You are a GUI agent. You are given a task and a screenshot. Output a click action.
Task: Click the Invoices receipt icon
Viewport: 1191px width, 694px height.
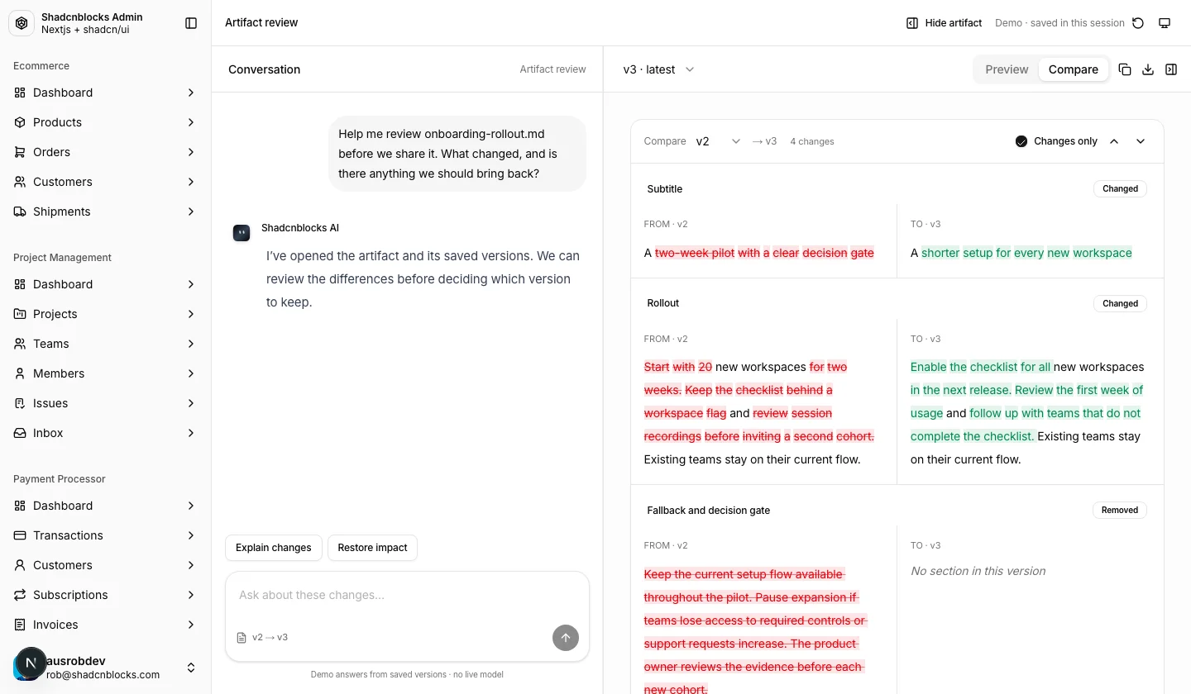click(20, 625)
